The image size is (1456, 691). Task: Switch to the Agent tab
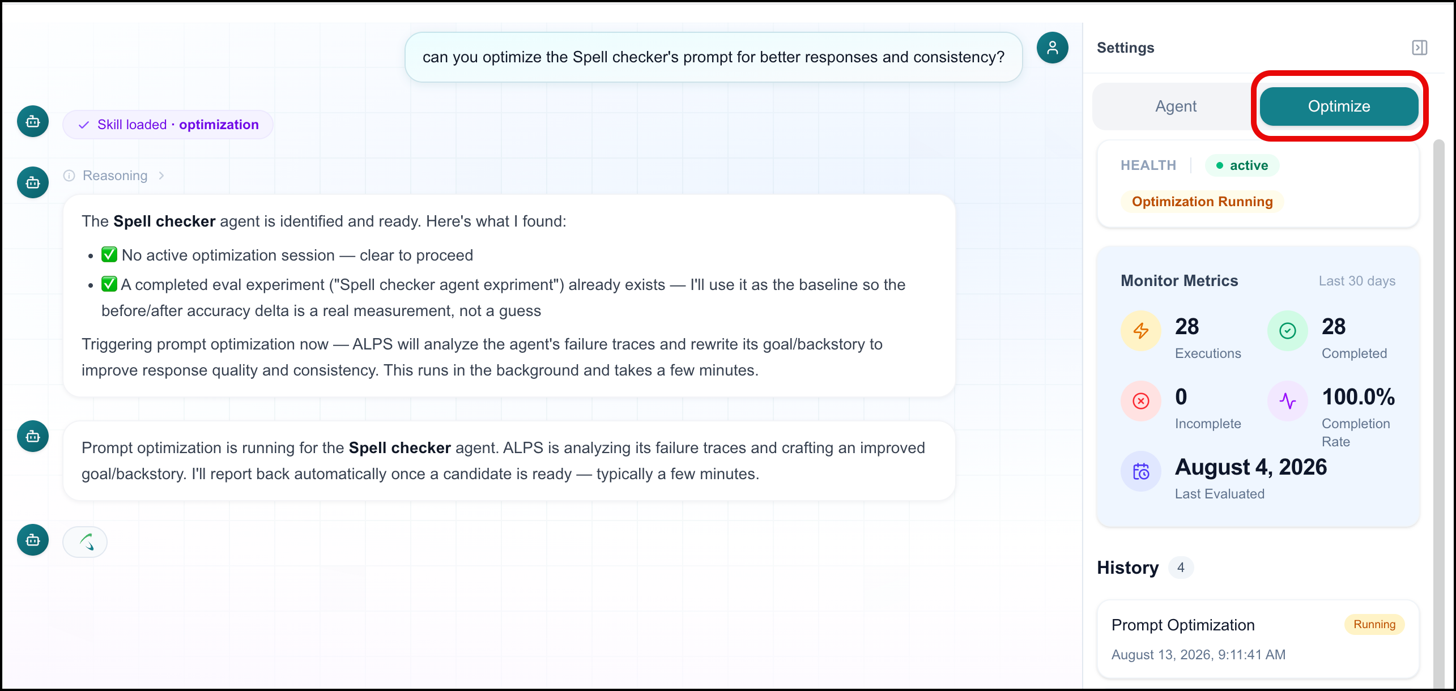pyautogui.click(x=1176, y=106)
